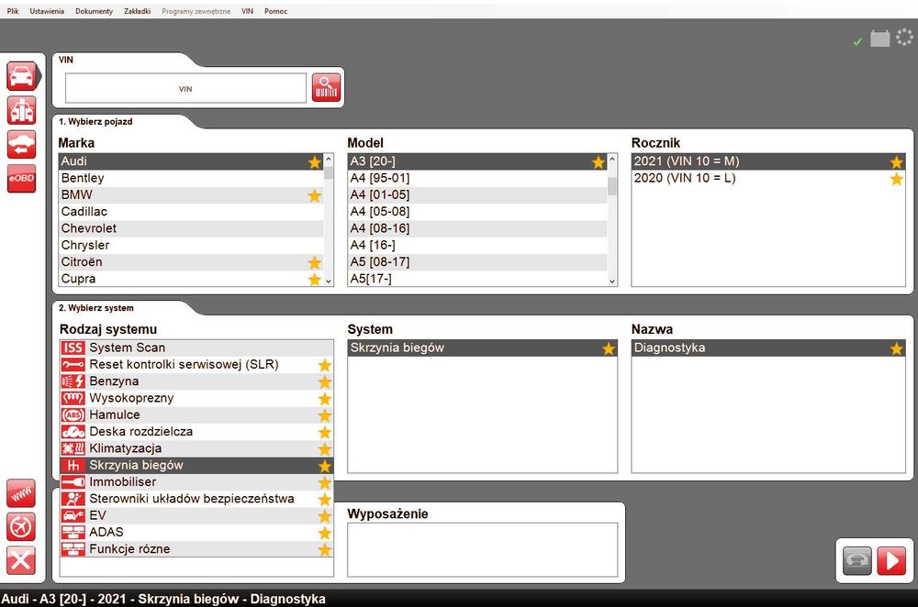Click down arrow of Model list scrollbar
The image size is (918, 607).
tap(612, 281)
